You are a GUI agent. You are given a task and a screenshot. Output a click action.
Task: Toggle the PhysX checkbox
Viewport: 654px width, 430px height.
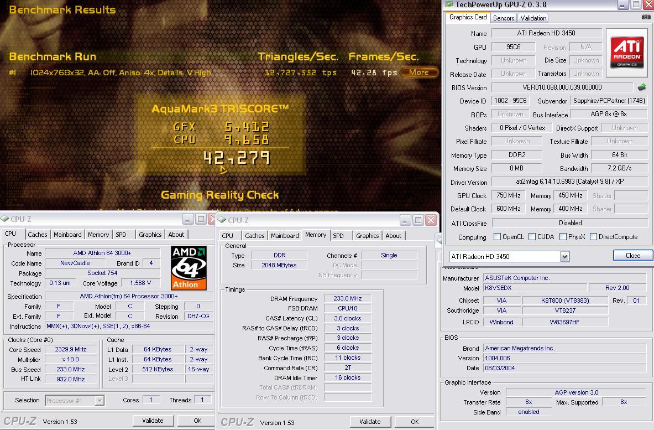563,237
